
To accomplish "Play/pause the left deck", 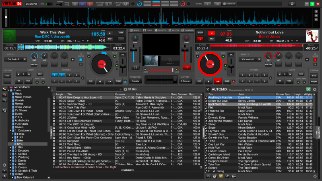I will pyautogui.click(x=109, y=81).
